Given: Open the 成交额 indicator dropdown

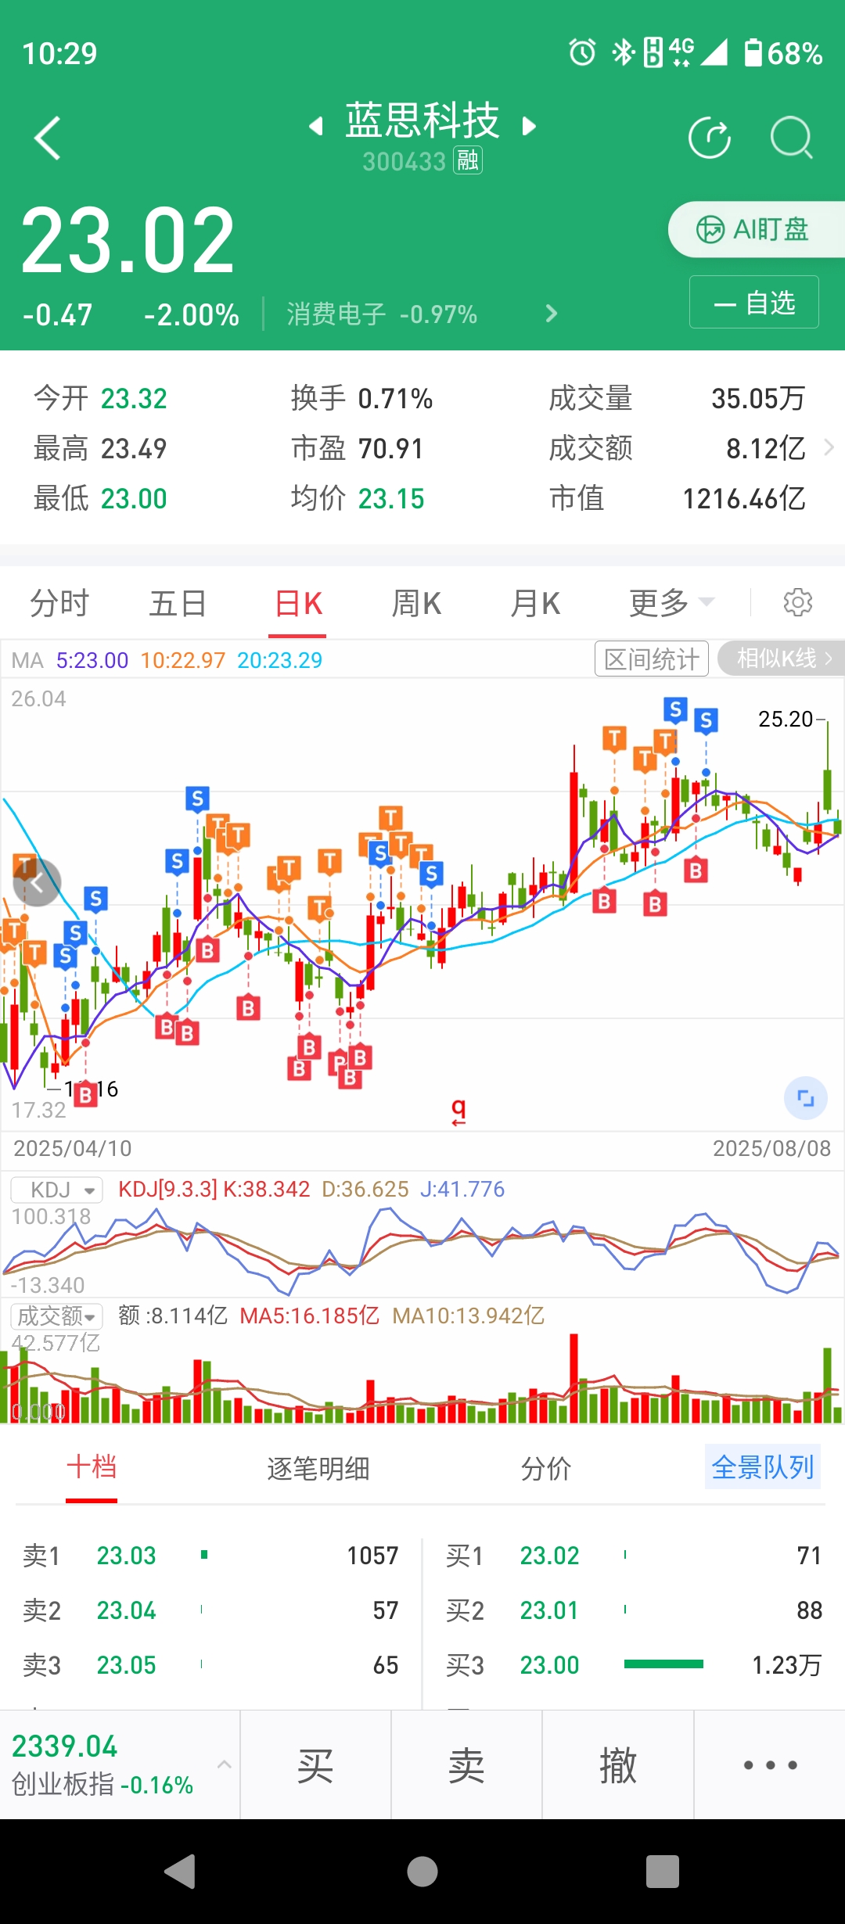Looking at the screenshot, I should (57, 1316).
